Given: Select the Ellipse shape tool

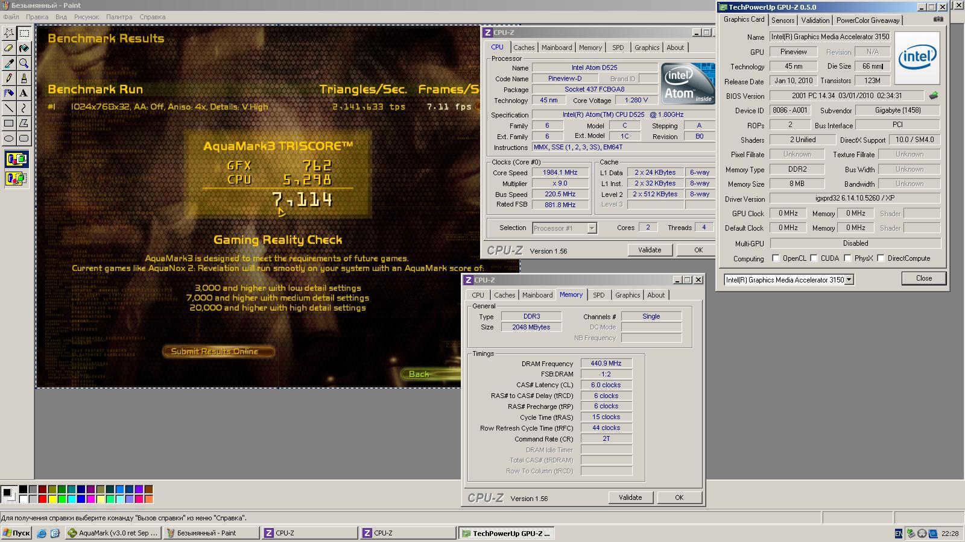Looking at the screenshot, I should (x=9, y=139).
